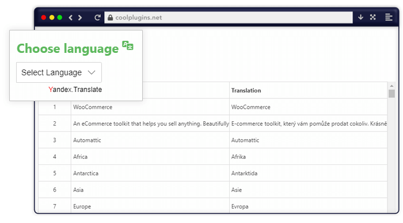403x223 pixels.
Task: Click the Antarctica source cell
Action: coord(150,173)
